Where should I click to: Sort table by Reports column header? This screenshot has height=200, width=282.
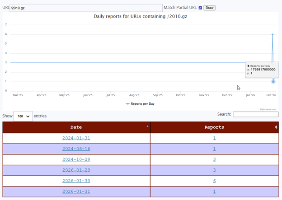(214, 127)
